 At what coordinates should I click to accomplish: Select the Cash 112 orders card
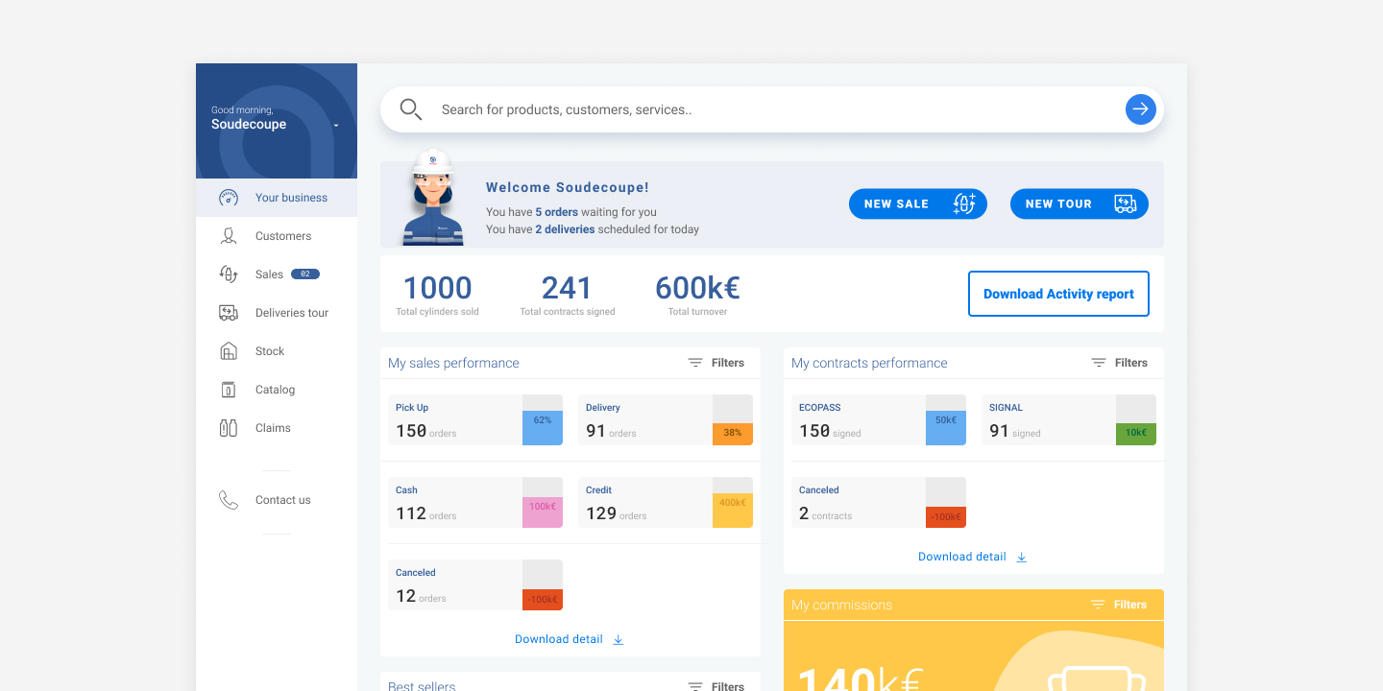tap(475, 503)
